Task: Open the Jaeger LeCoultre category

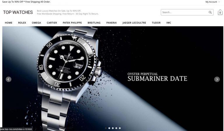Action: pos(134,23)
